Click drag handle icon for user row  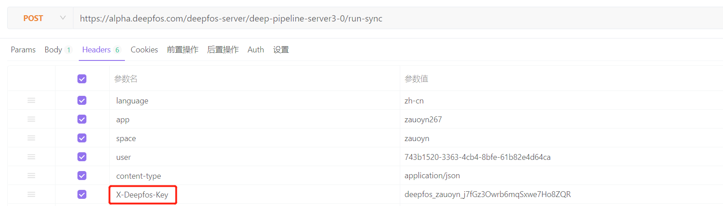click(x=31, y=157)
